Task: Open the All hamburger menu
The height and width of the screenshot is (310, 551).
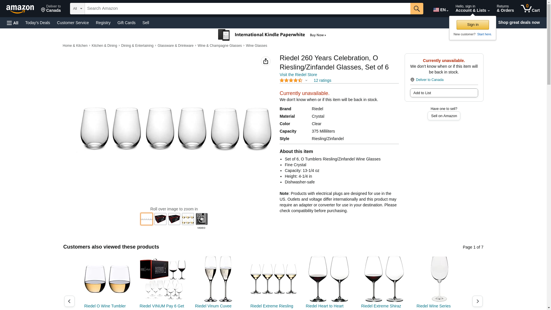Action: coord(13,23)
